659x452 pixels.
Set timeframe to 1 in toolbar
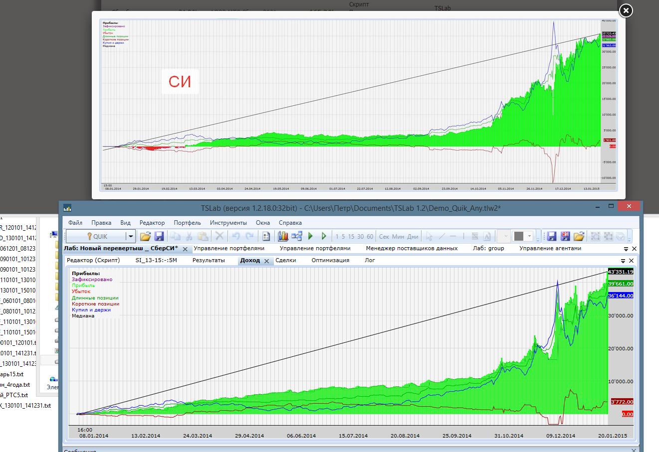pos(337,237)
